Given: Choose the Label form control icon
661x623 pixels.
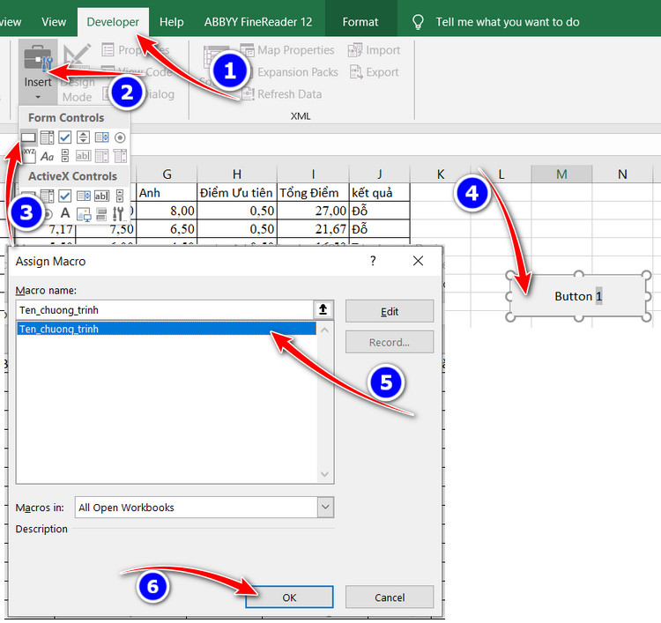Looking at the screenshot, I should [x=47, y=156].
